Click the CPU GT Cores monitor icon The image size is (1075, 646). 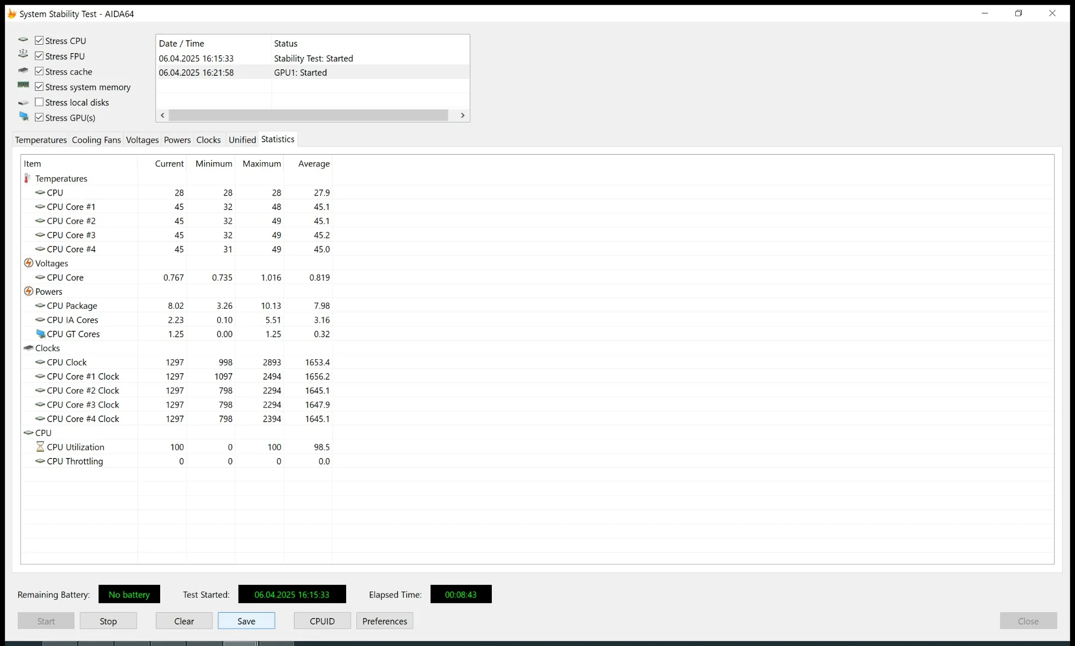[x=40, y=333]
